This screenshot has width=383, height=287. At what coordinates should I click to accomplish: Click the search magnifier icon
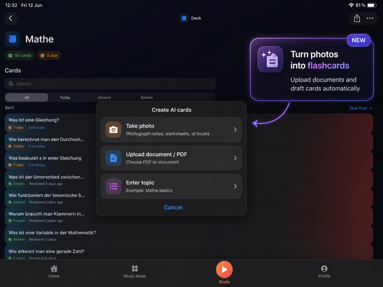[x=11, y=84]
